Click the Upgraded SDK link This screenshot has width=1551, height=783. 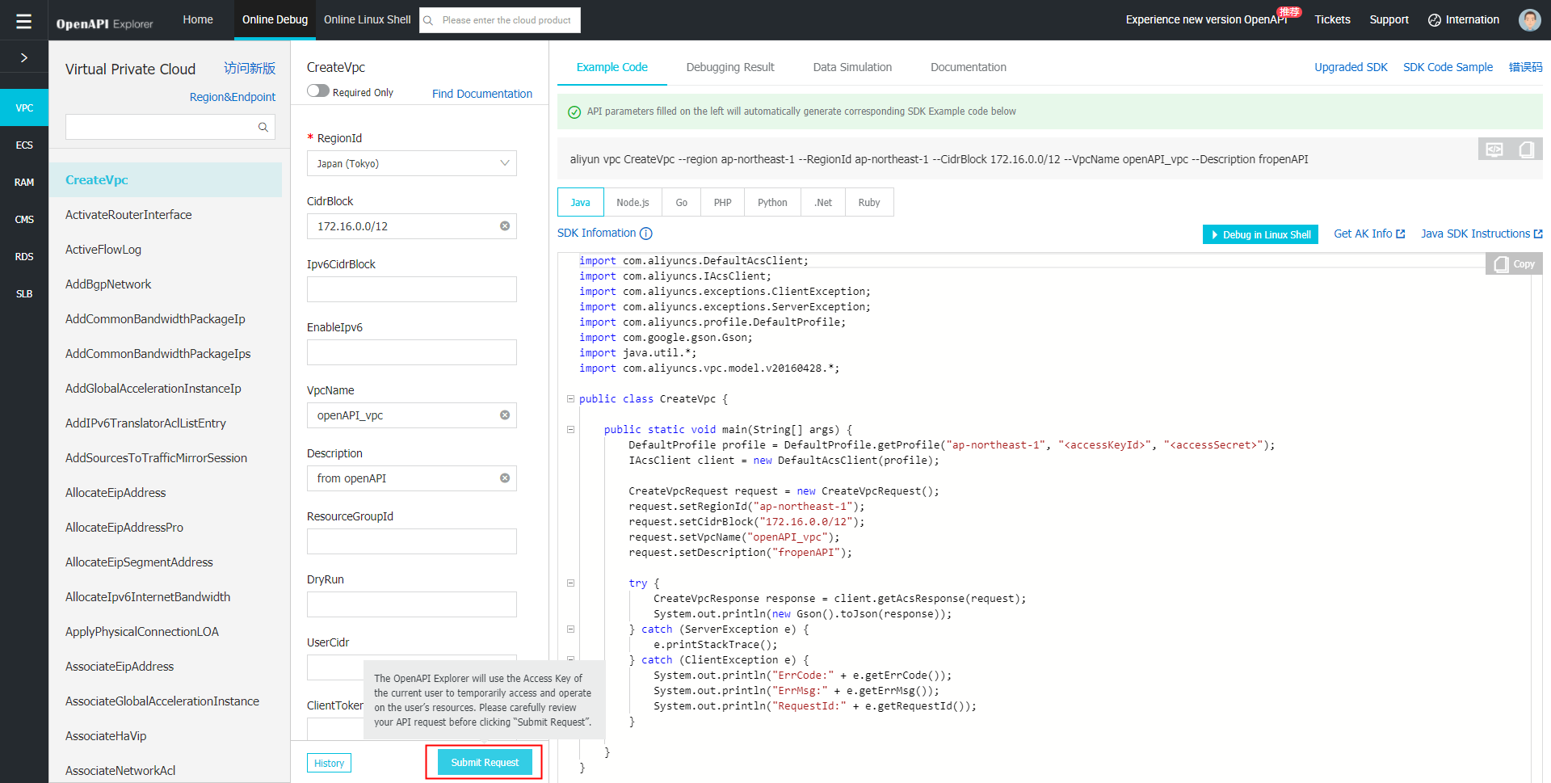(1351, 67)
